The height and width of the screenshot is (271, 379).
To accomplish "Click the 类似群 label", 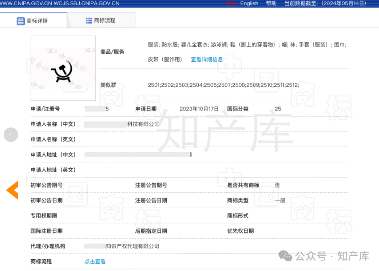I will click(x=108, y=85).
